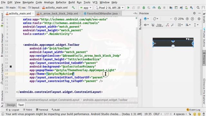Open Preview panel settings gear

click(x=194, y=13)
